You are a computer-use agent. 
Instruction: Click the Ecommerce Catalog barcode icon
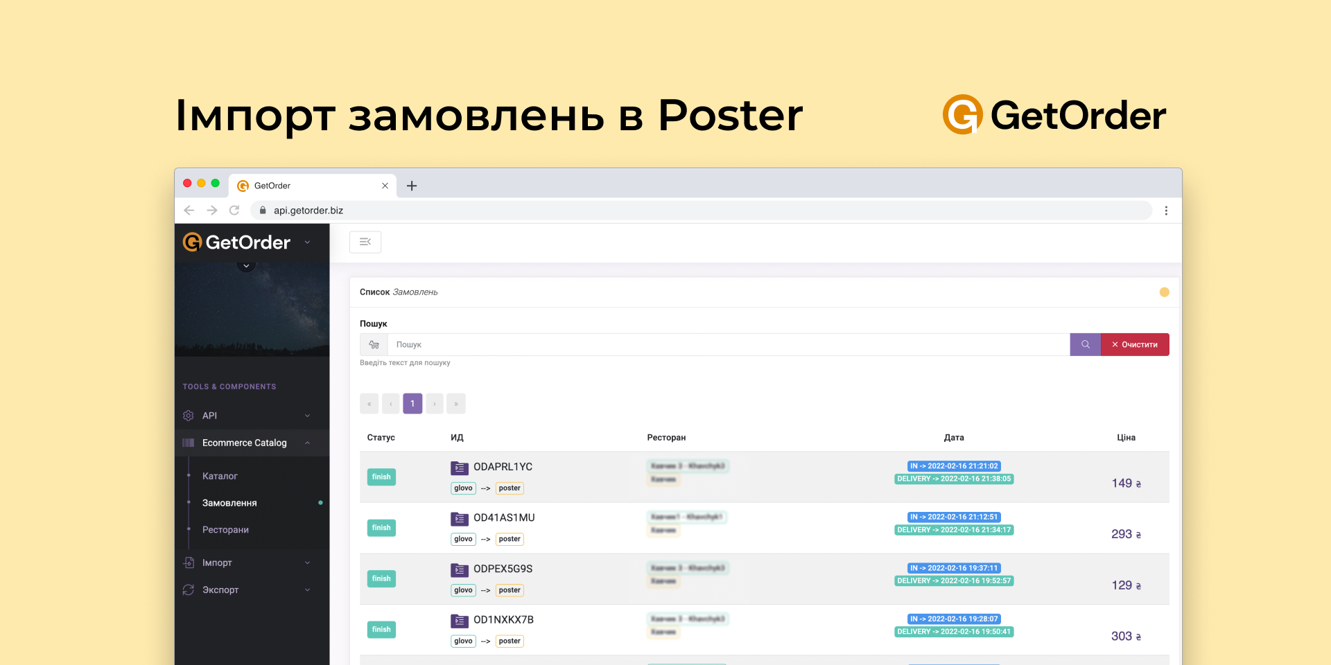(x=188, y=443)
